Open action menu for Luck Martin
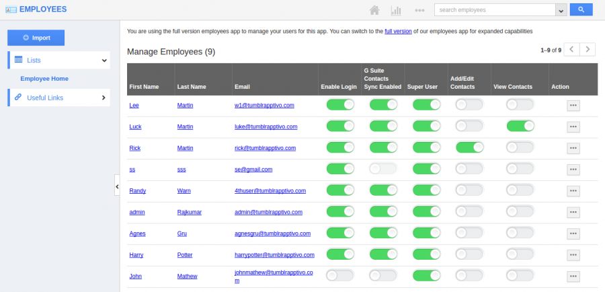This screenshot has width=605, height=292. 573,127
